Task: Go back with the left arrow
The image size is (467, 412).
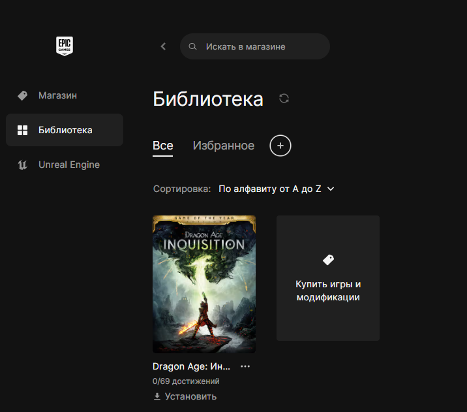Action: click(163, 46)
